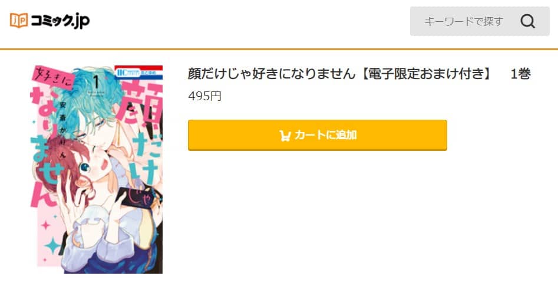Open the コミック.jp home logo text

click(60, 21)
